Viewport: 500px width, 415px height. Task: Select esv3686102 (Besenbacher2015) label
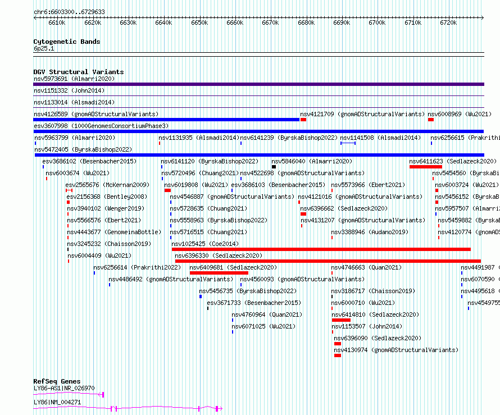tap(89, 161)
